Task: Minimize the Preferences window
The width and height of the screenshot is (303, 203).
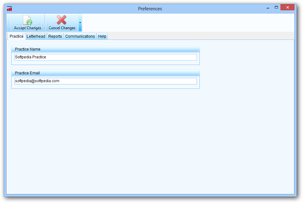Action: [x=268, y=8]
